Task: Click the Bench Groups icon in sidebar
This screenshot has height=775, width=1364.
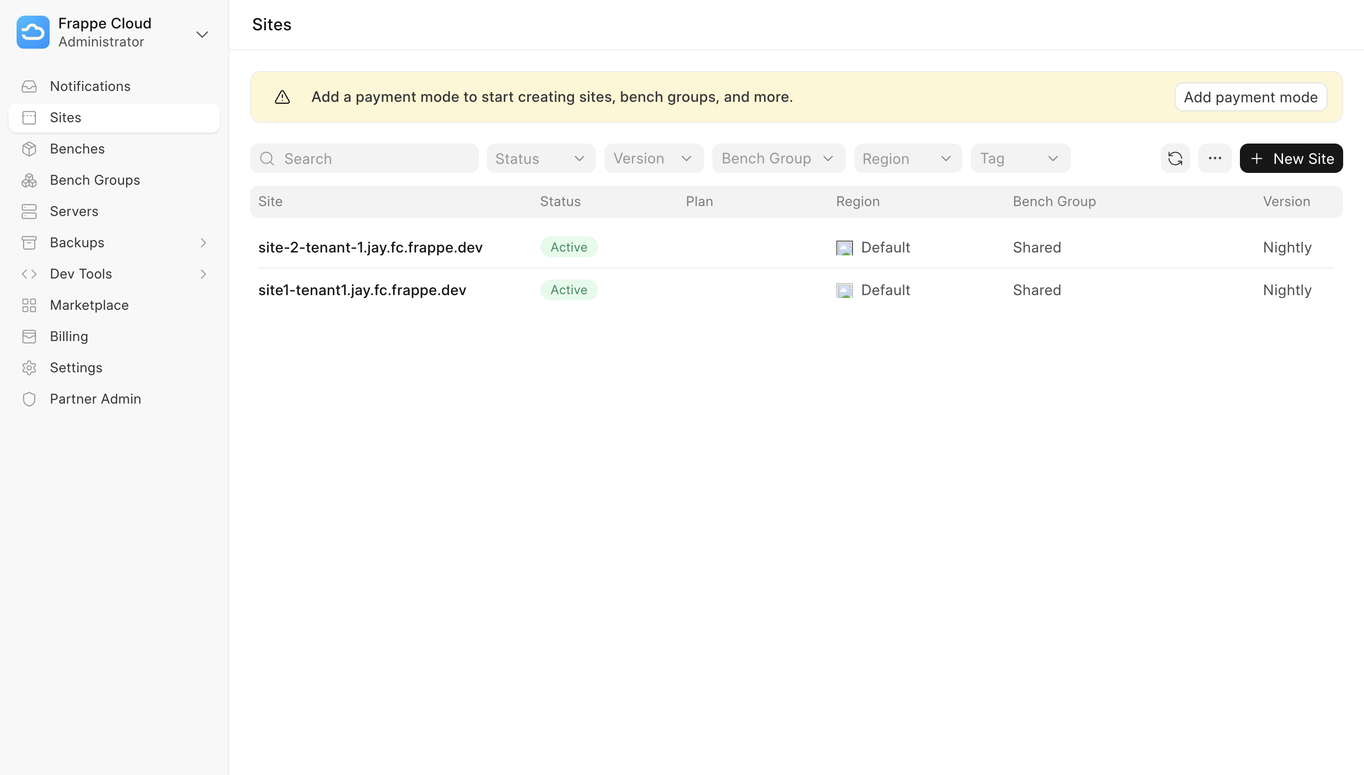Action: 29,180
